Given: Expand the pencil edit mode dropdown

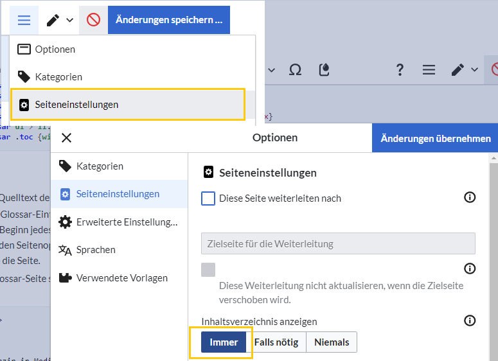Looking at the screenshot, I should tap(59, 20).
